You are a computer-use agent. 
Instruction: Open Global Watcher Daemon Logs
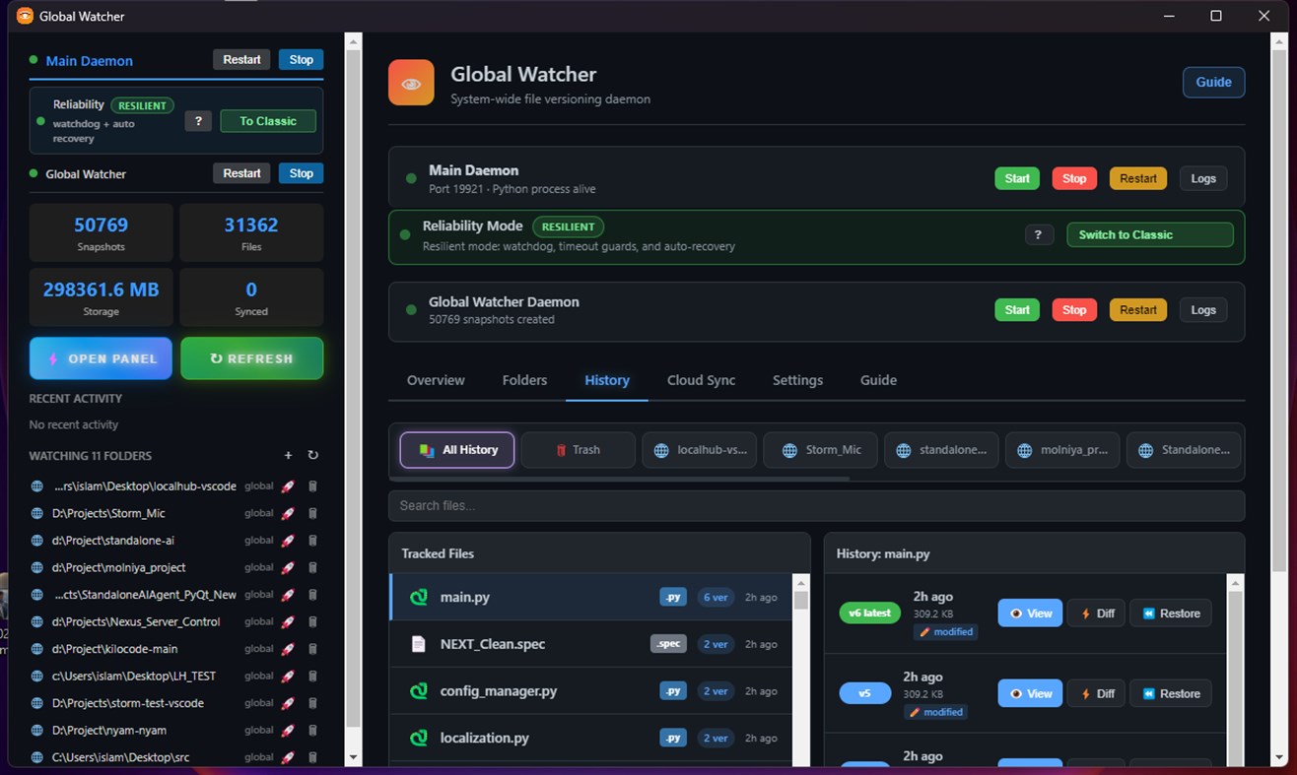(x=1203, y=310)
